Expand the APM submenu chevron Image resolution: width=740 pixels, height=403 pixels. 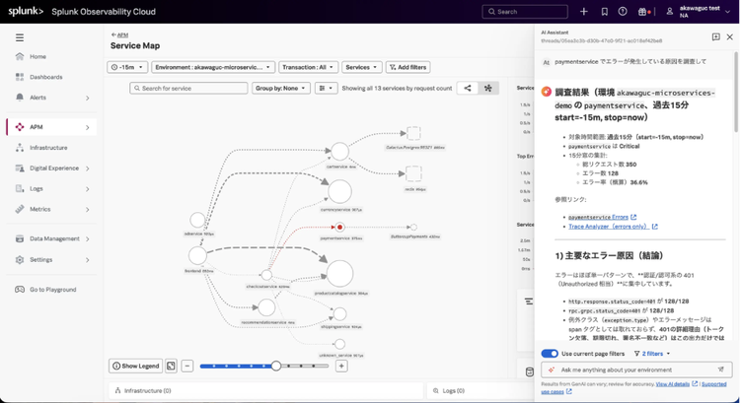click(x=87, y=127)
